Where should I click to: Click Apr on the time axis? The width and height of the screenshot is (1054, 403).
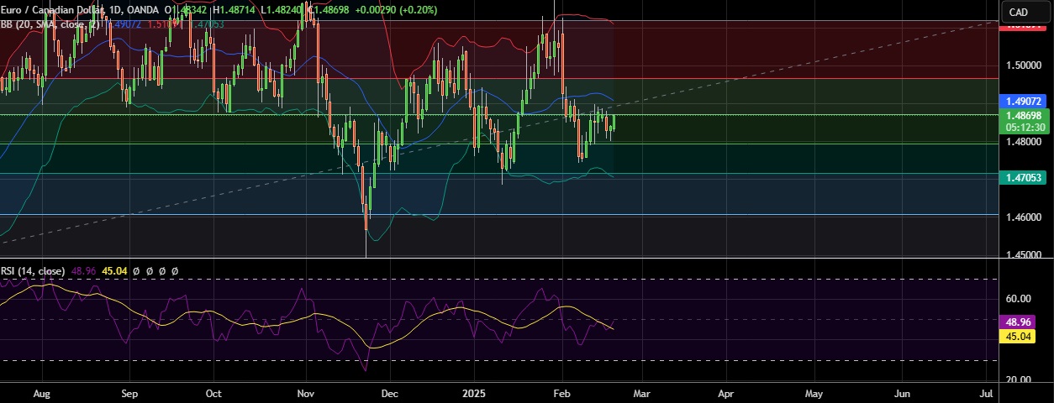click(x=725, y=392)
